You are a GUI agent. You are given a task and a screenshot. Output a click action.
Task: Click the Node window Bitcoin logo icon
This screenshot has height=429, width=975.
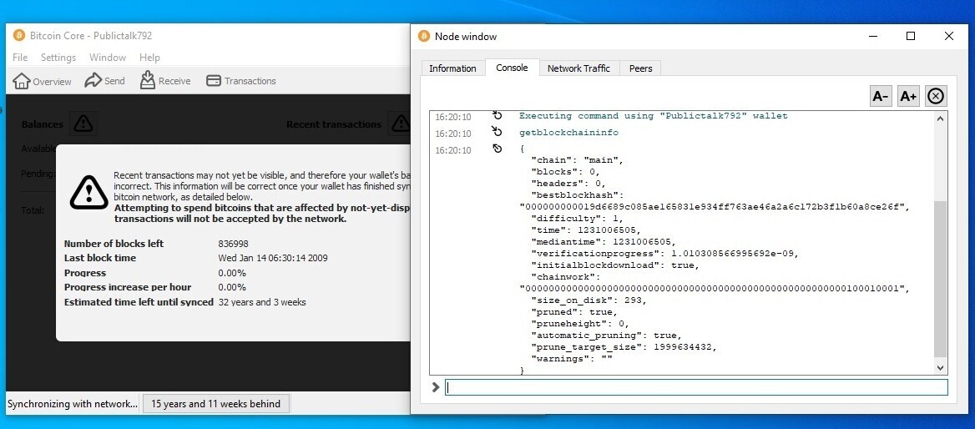(x=424, y=36)
